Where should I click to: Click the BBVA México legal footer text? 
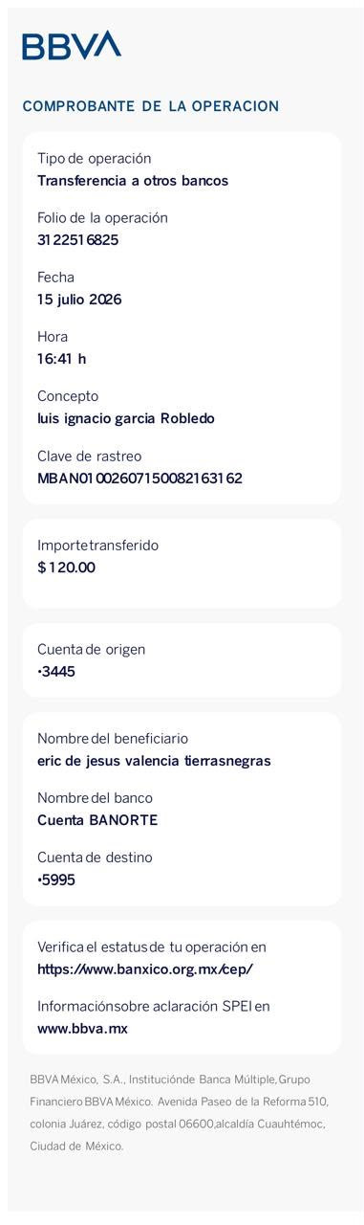click(179, 1112)
